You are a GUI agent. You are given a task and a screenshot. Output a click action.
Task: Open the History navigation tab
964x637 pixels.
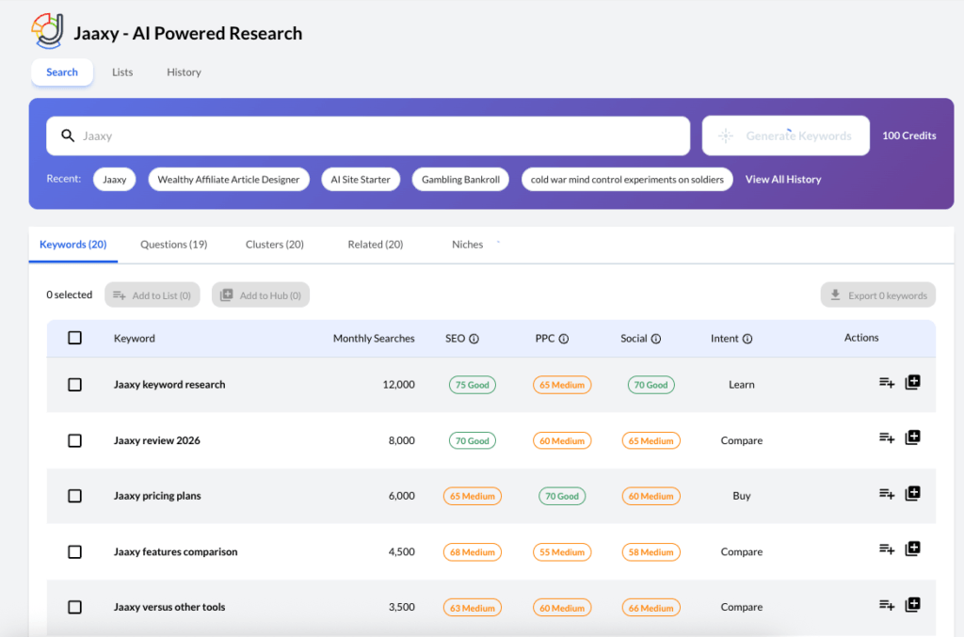tap(184, 72)
